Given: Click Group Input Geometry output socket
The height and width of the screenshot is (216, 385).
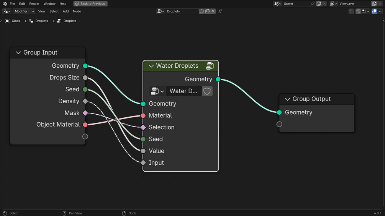Looking at the screenshot, I should [85, 66].
